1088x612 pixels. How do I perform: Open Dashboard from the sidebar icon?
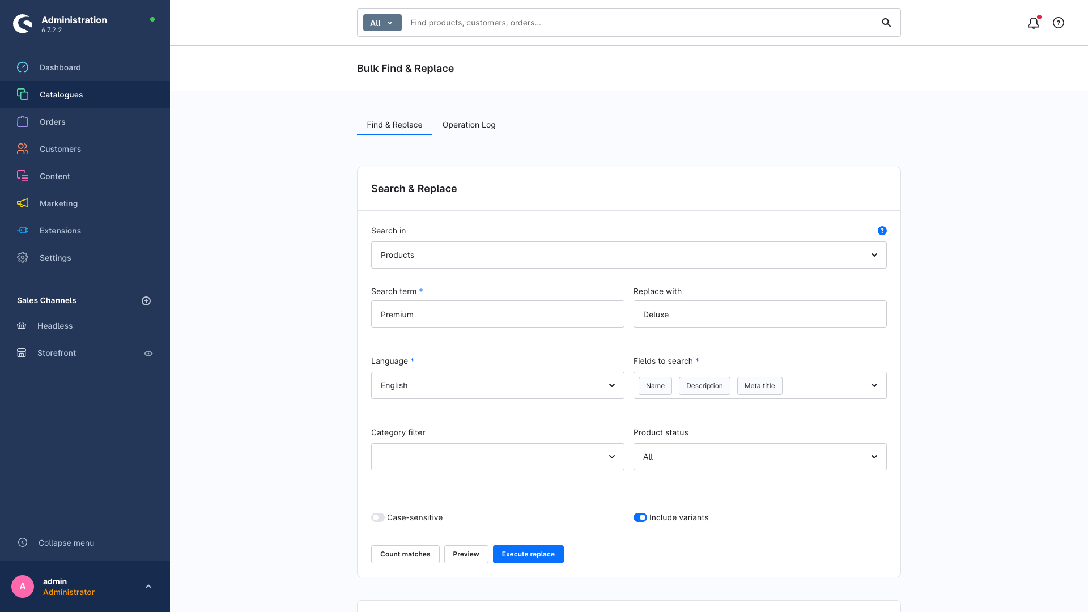click(x=23, y=67)
